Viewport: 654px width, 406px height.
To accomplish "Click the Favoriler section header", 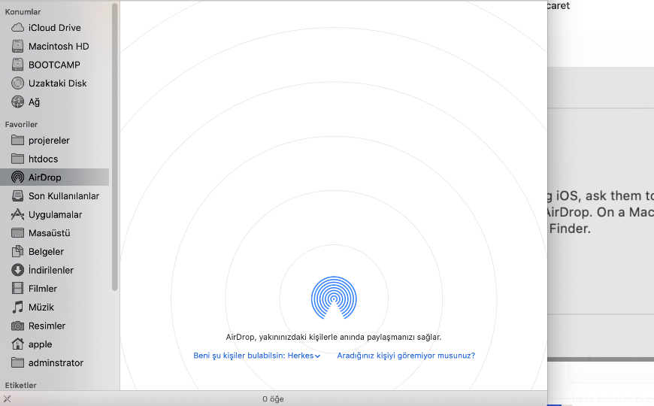I will 21,124.
